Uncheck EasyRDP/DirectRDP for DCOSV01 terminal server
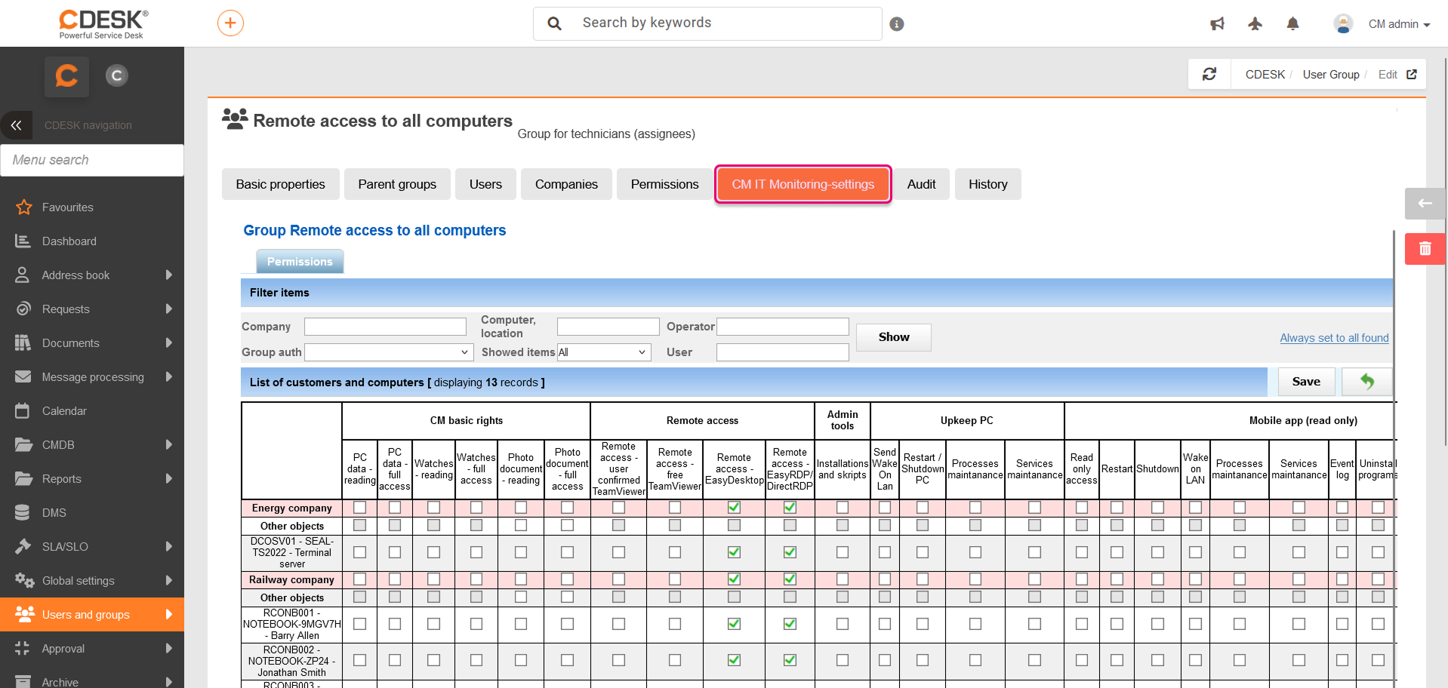The height and width of the screenshot is (688, 1448). click(790, 552)
